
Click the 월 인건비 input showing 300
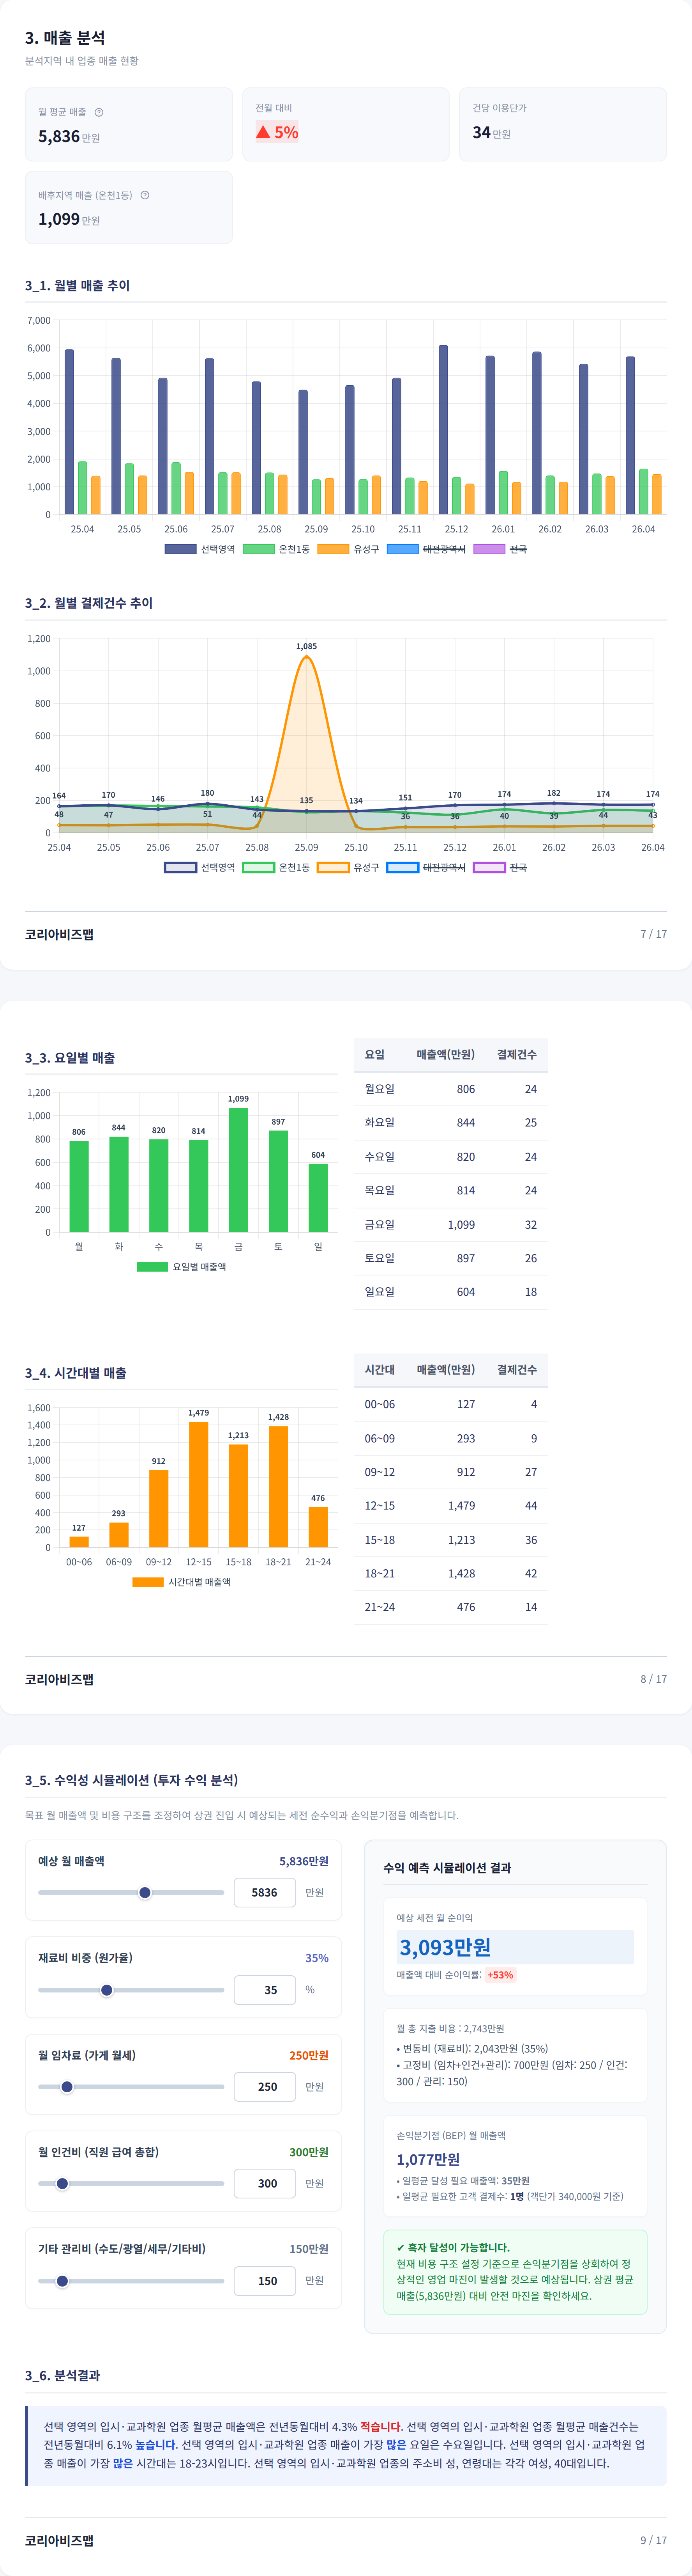coord(265,2184)
